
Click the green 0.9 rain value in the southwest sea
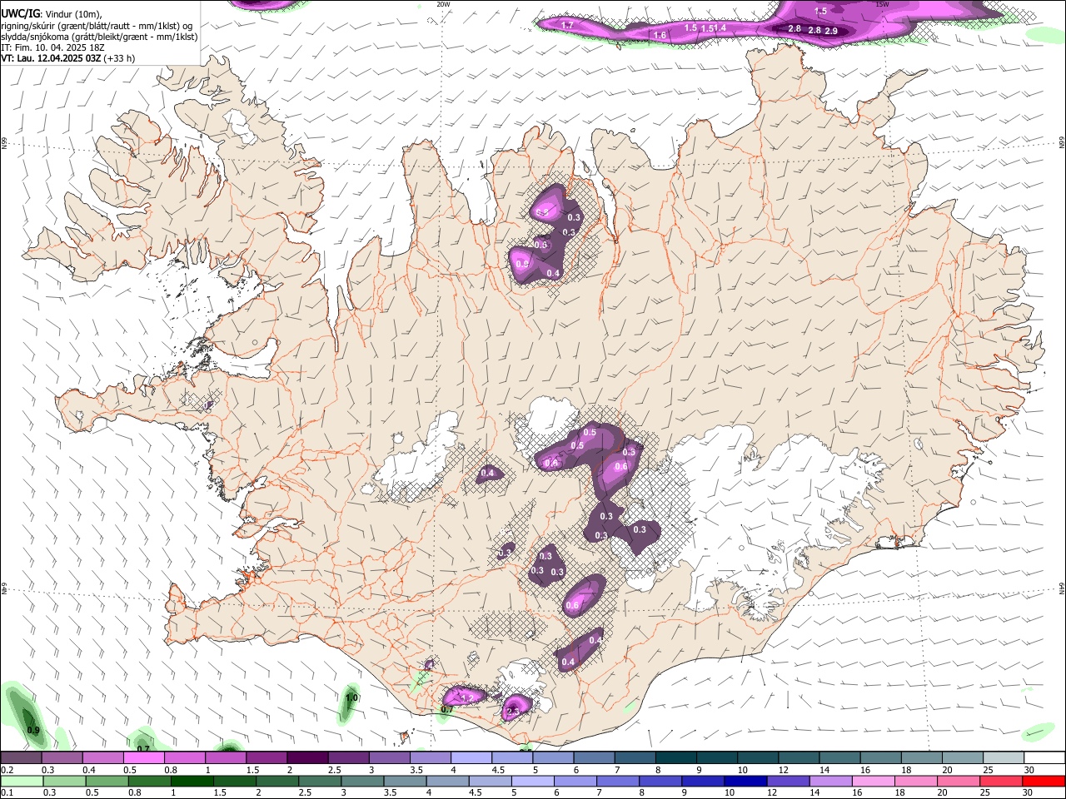pos(34,730)
